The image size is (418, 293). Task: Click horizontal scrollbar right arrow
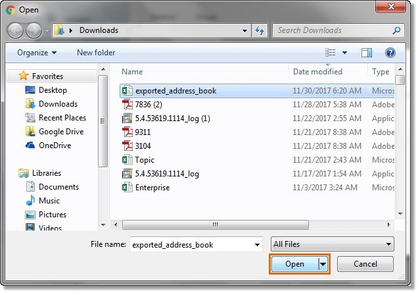tap(389, 225)
